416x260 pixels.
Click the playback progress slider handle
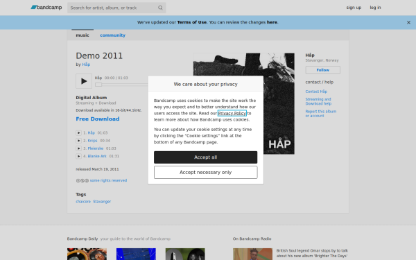(x=98, y=85)
